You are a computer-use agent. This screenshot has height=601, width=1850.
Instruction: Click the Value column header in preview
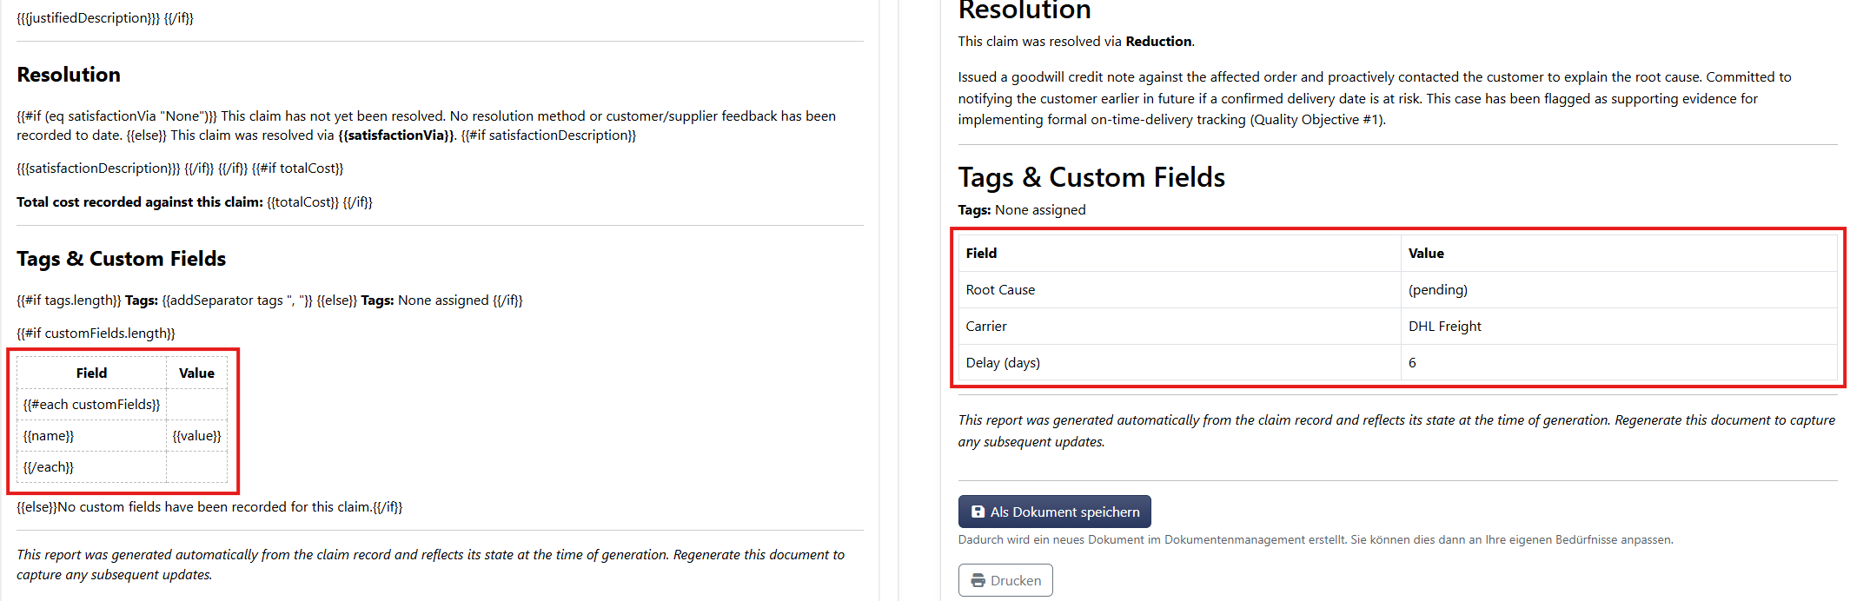point(1426,254)
